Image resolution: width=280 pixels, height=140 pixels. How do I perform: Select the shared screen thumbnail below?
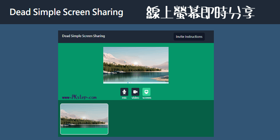coord(84,119)
